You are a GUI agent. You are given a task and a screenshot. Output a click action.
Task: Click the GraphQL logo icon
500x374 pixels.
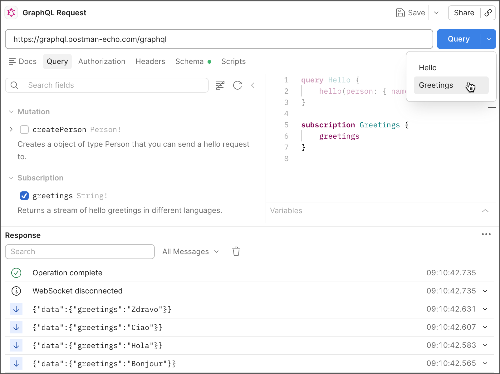point(11,12)
